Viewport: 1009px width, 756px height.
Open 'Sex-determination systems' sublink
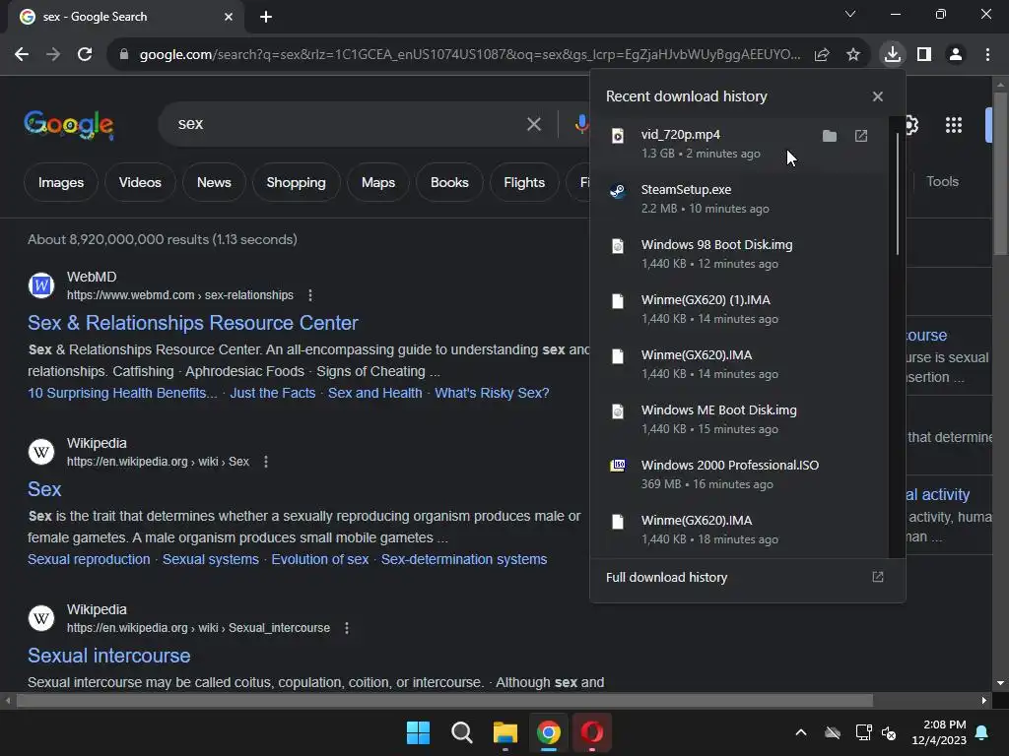tap(464, 559)
